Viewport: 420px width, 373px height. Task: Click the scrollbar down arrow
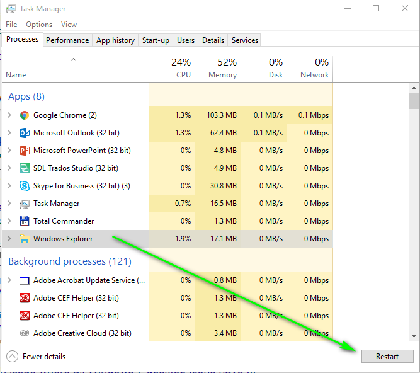[x=414, y=335]
